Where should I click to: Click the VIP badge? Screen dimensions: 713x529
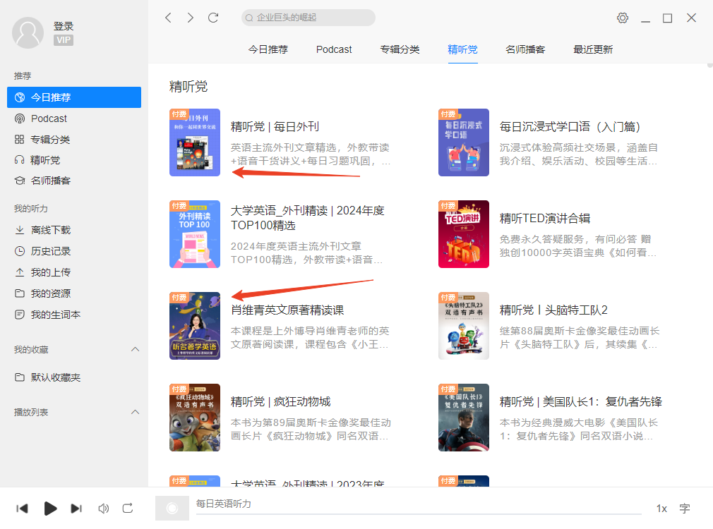tap(64, 40)
